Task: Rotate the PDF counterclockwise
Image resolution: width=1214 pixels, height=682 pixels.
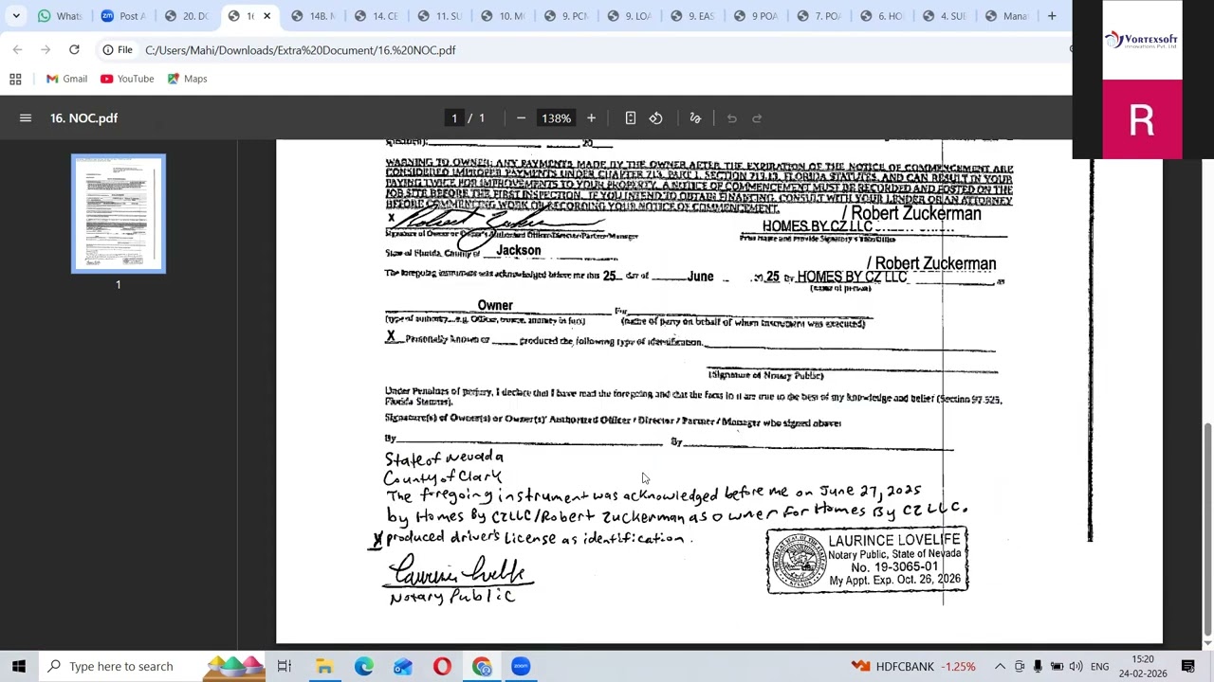Action: 655,118
